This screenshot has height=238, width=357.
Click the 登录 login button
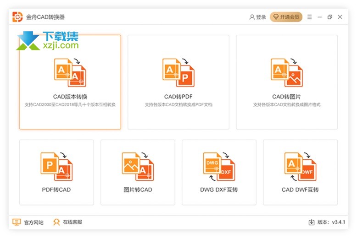coord(258,17)
